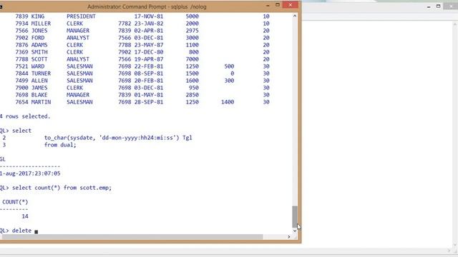The height and width of the screenshot is (257, 458).
Task: Click the horizontal scrollbar right arrow in Command Prompt
Action: pos(289,237)
